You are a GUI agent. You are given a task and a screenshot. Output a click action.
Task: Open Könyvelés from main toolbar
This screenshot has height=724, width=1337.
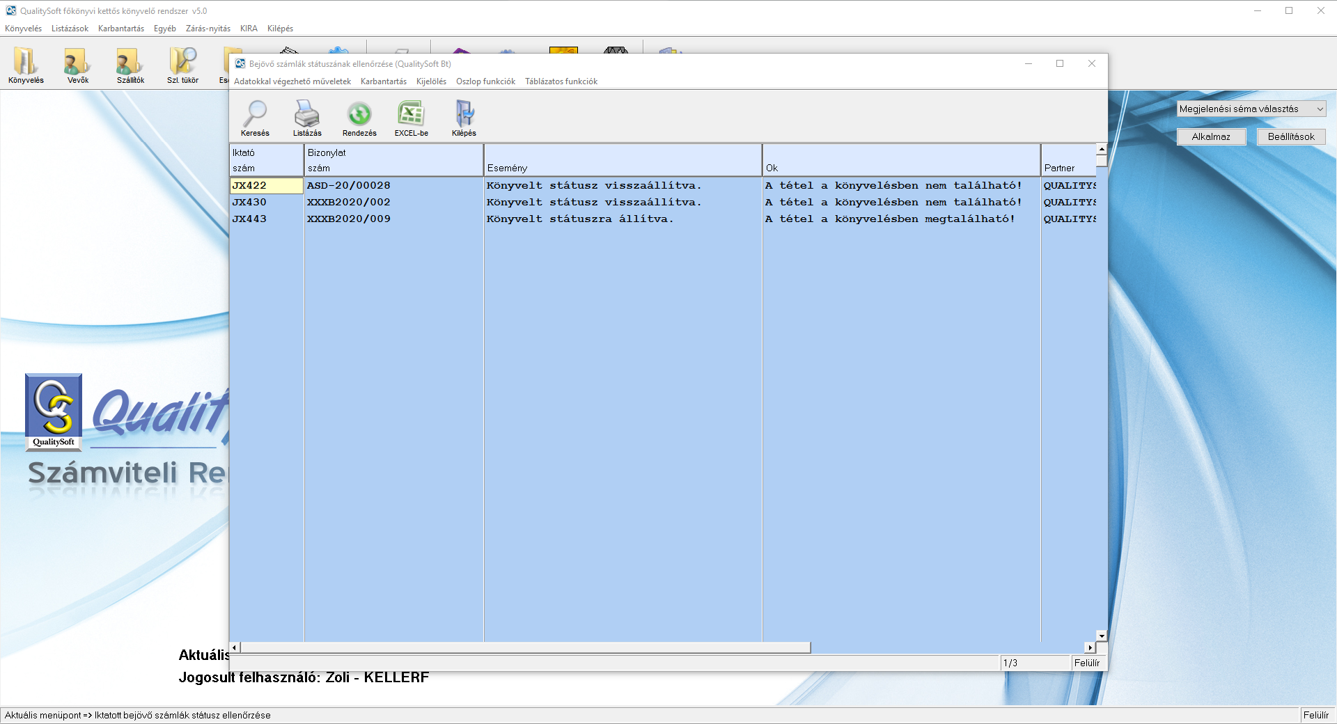point(26,65)
